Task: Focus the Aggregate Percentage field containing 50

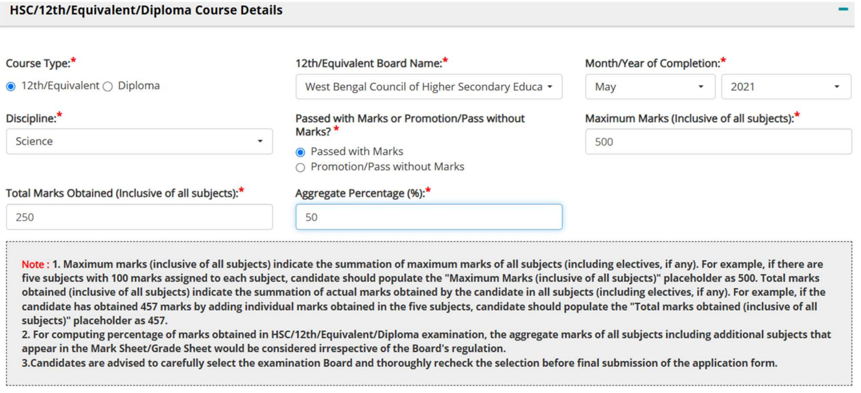Action: tap(429, 217)
